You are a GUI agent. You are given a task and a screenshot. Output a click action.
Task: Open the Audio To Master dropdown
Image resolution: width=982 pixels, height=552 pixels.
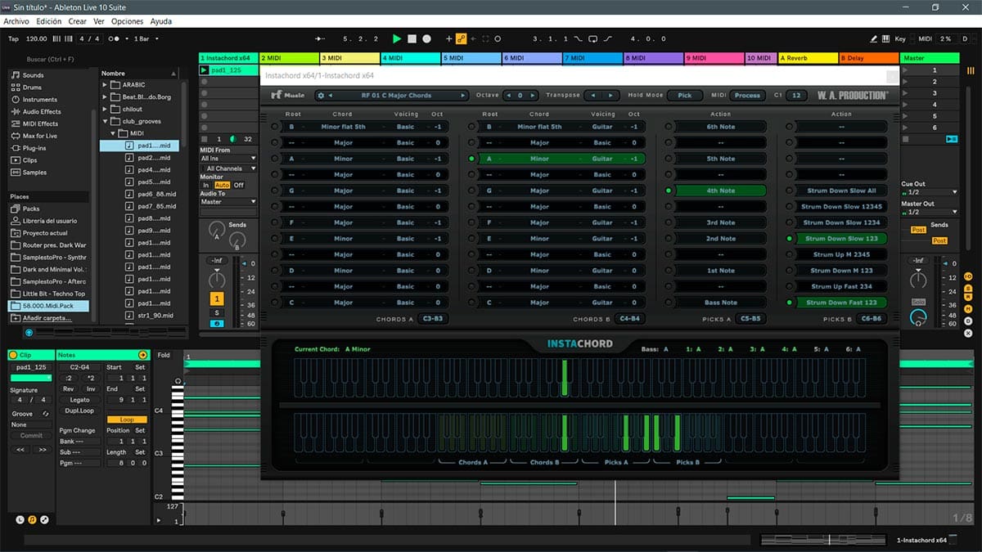pos(228,201)
